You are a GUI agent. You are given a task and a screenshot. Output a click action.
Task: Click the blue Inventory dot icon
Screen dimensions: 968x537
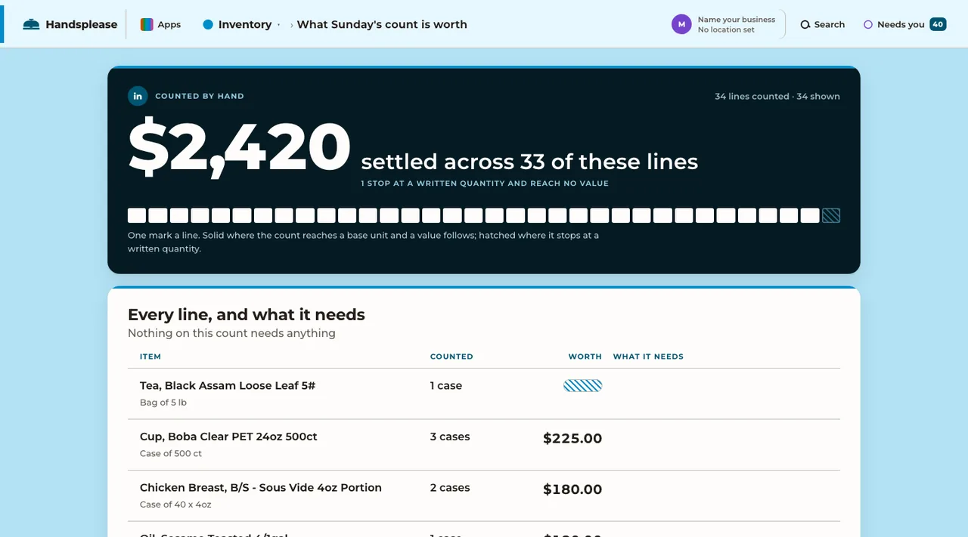[208, 24]
